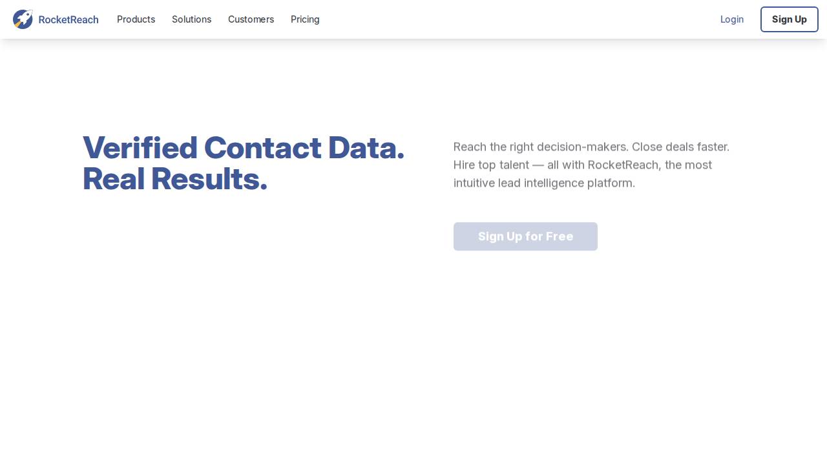
Task: Open the Products menu in the navbar
Action: 136,19
